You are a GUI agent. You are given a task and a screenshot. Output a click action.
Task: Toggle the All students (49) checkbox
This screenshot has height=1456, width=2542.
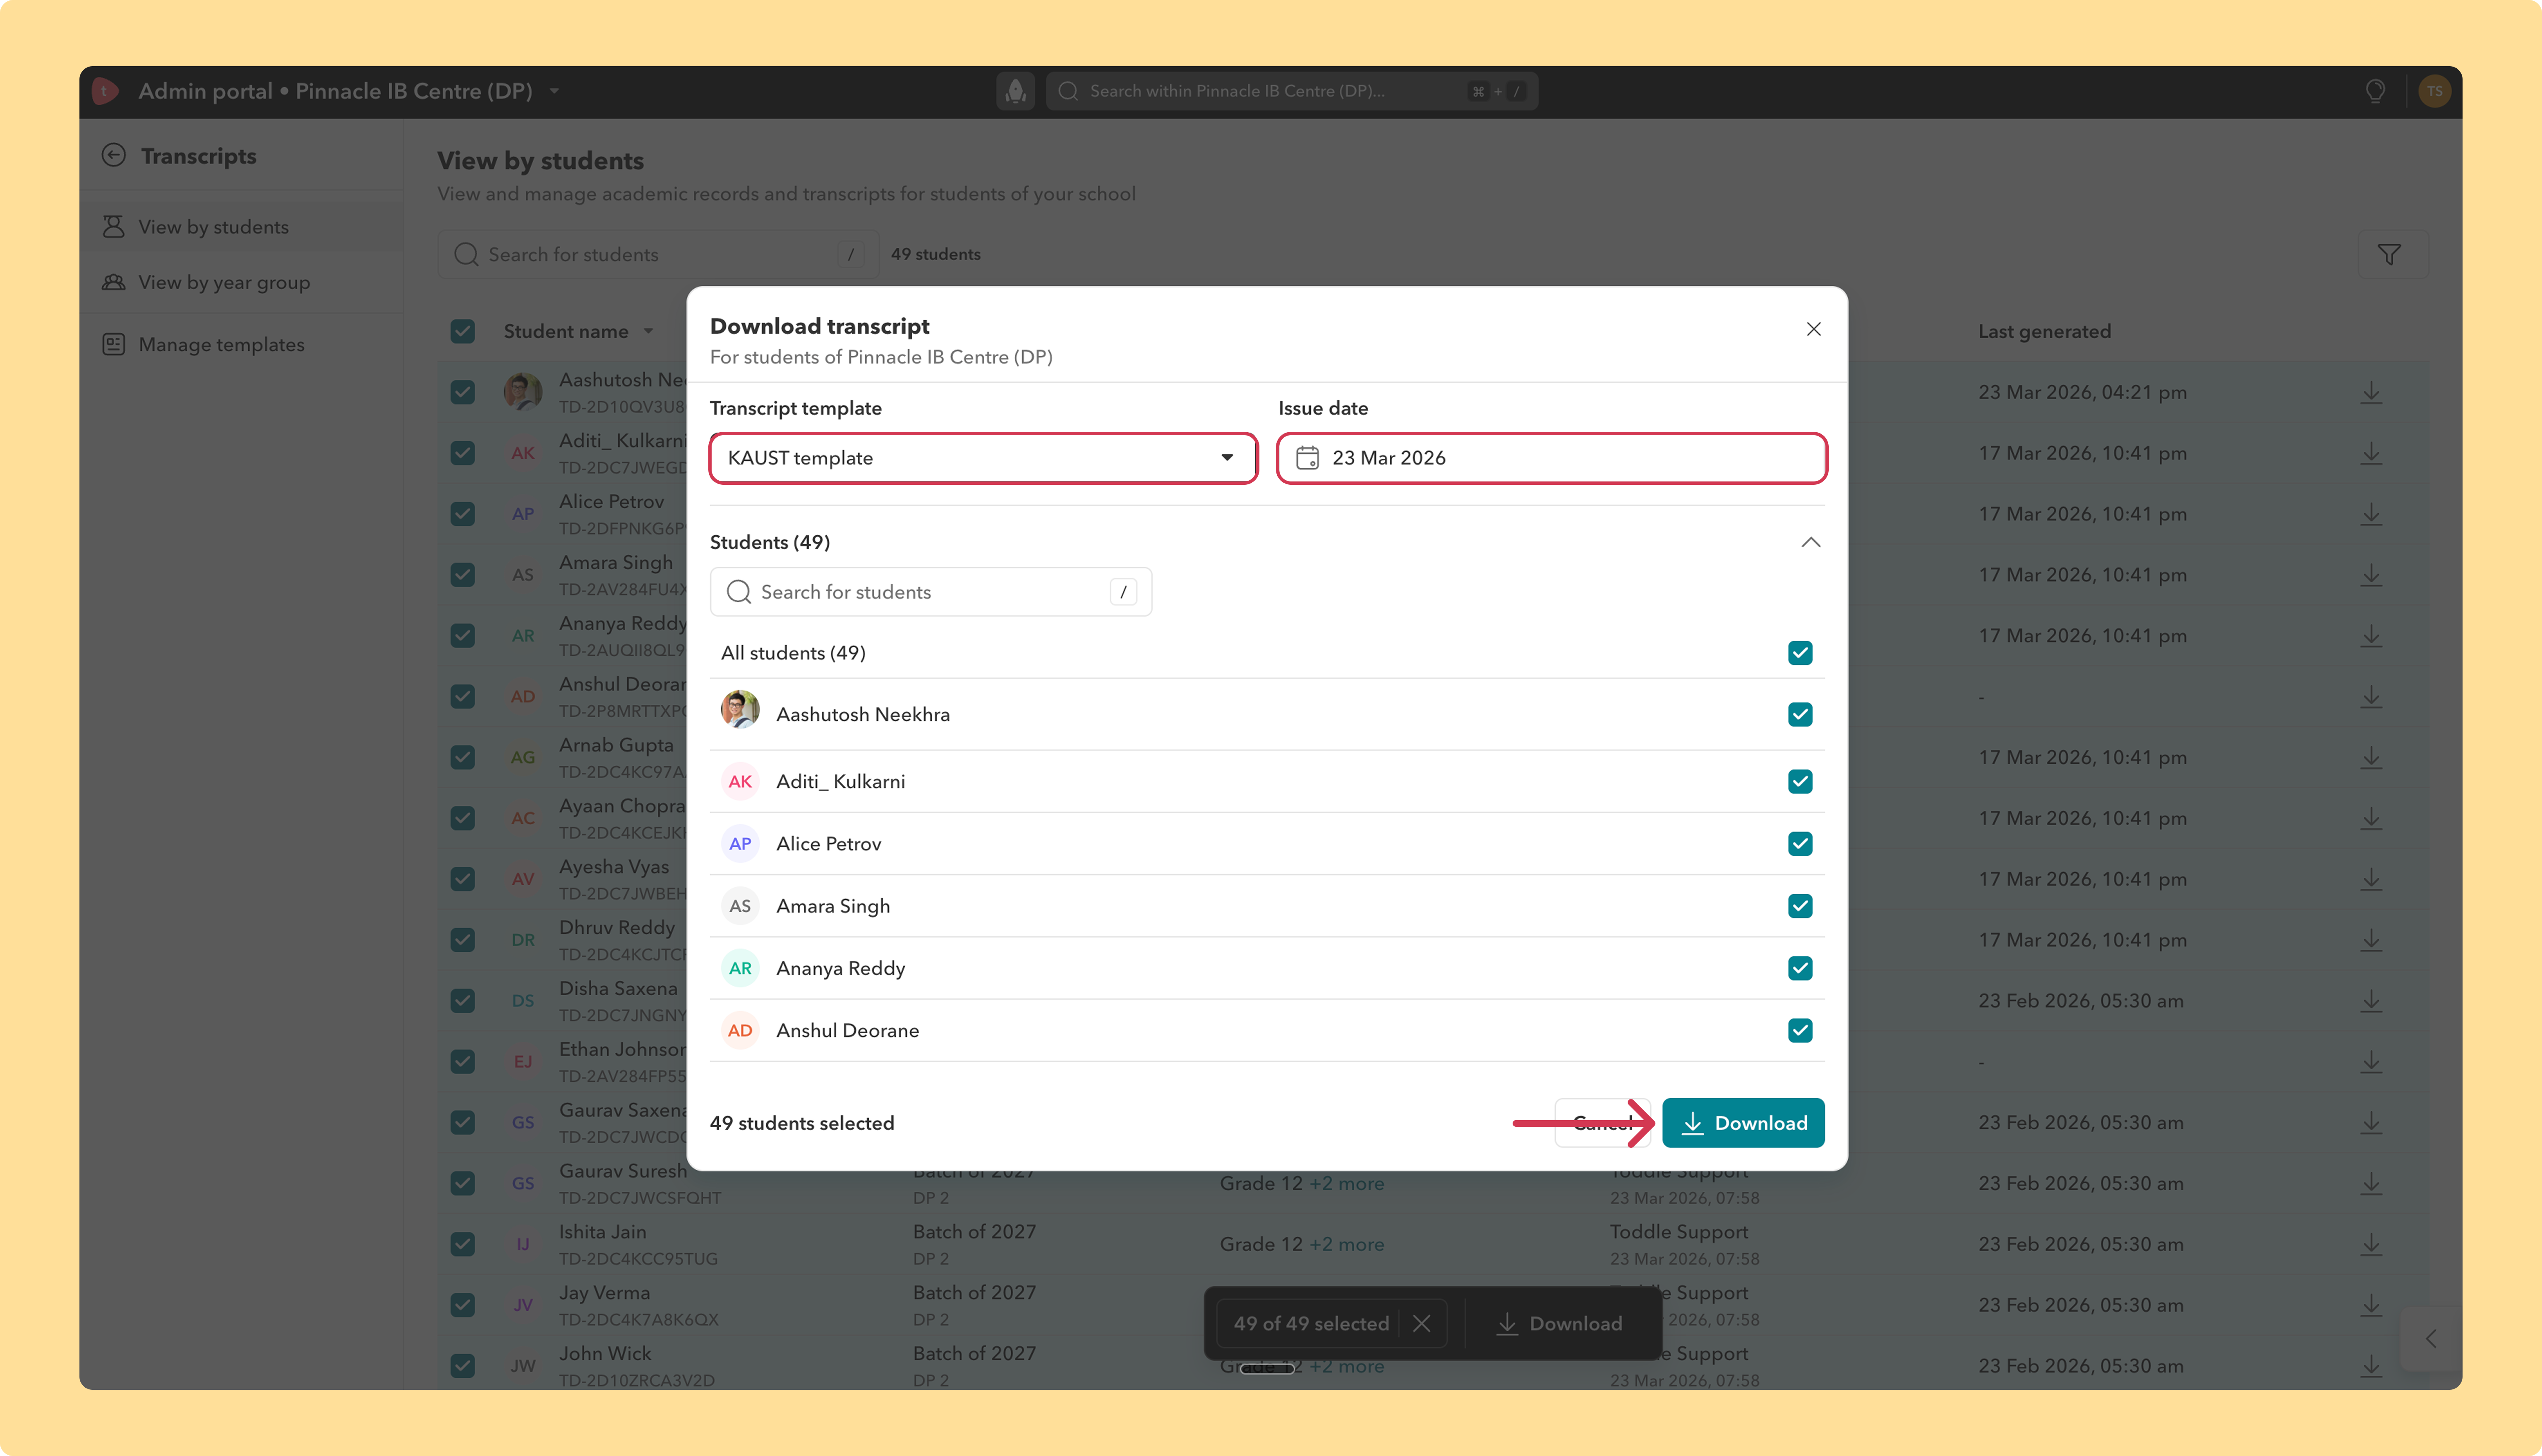pyautogui.click(x=1800, y=653)
